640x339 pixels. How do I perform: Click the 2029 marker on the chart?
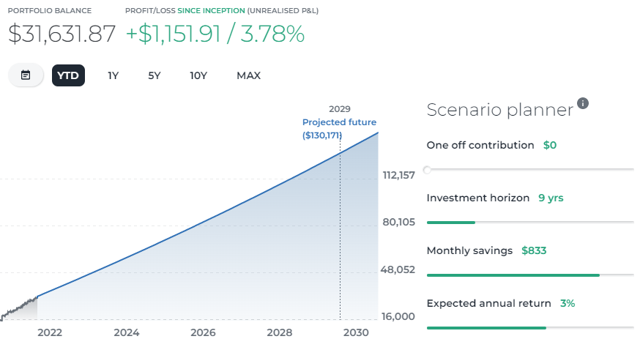(340, 108)
